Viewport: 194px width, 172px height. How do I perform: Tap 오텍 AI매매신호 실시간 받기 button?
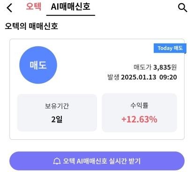point(97,161)
